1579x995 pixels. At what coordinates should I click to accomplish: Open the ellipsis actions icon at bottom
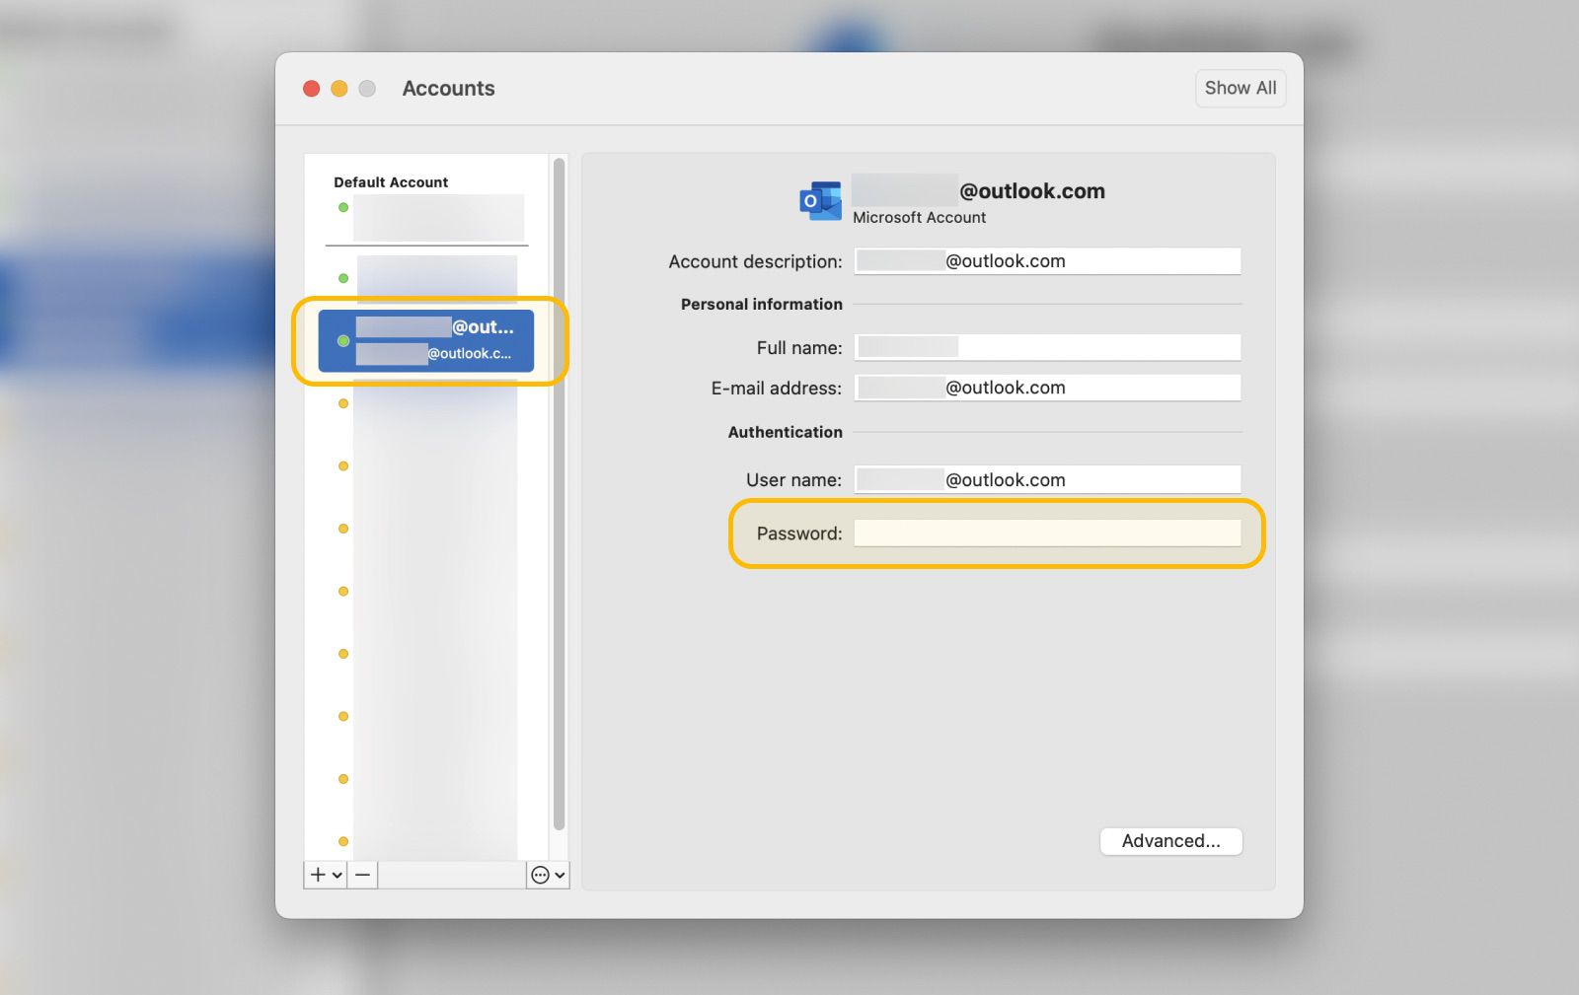coord(540,875)
